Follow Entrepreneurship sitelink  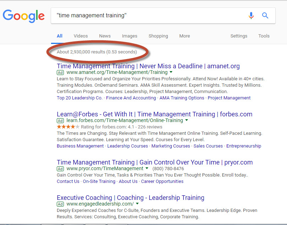244,146
